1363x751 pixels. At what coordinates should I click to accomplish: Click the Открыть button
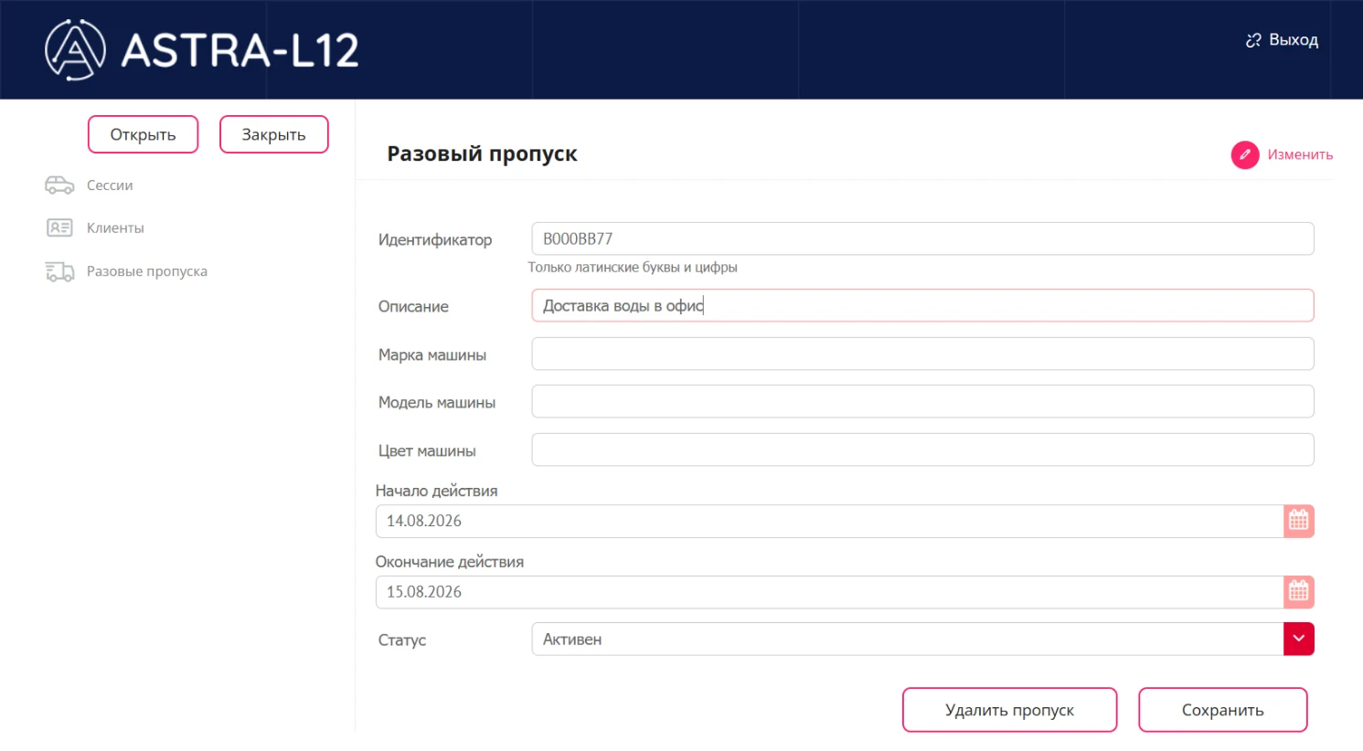coord(144,134)
